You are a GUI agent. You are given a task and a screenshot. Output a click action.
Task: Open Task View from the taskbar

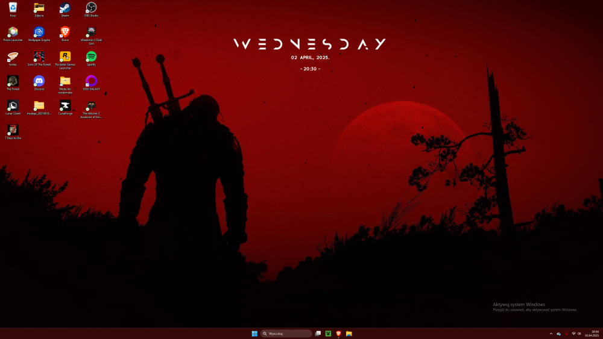click(x=318, y=334)
